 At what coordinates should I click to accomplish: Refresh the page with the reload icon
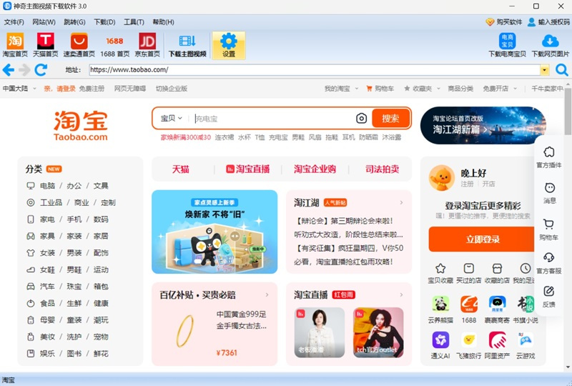click(41, 69)
